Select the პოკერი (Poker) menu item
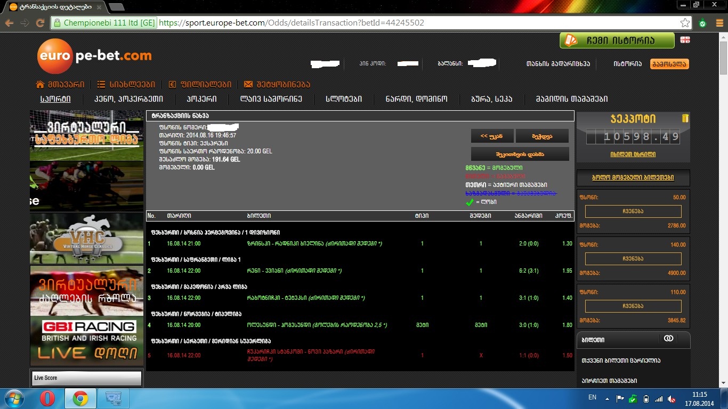 pyautogui.click(x=201, y=99)
